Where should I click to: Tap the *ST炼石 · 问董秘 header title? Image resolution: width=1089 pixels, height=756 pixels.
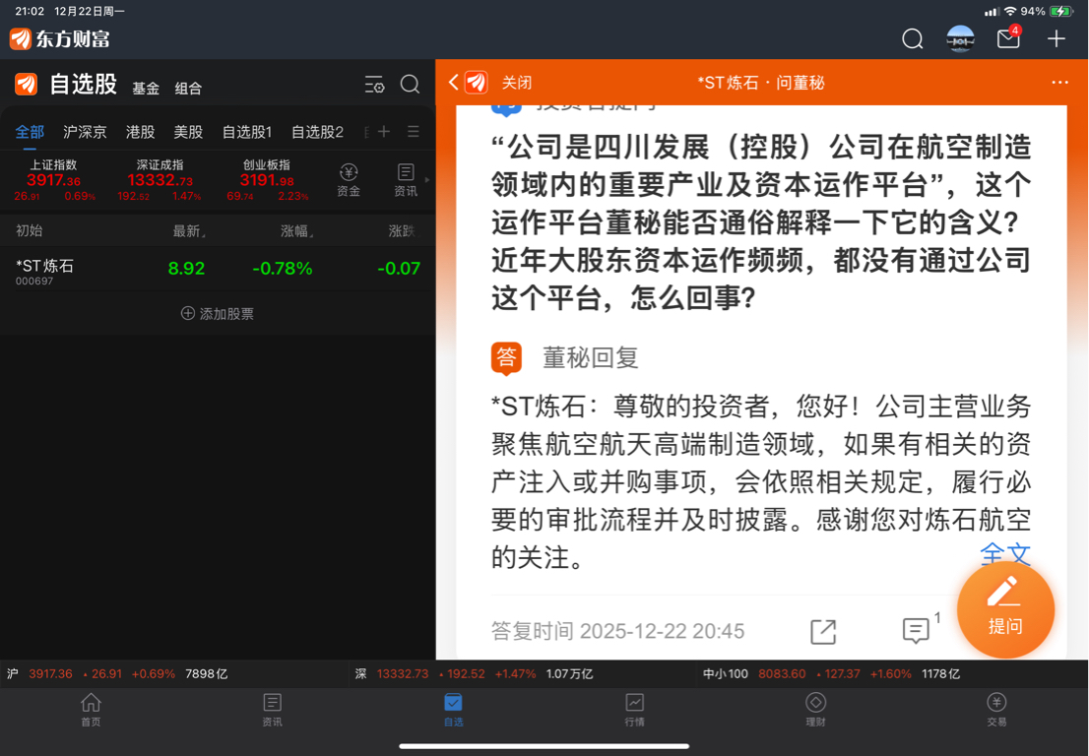pos(760,84)
